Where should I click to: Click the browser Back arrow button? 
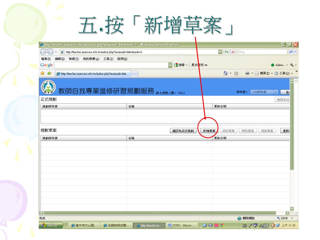pyautogui.click(x=43, y=52)
